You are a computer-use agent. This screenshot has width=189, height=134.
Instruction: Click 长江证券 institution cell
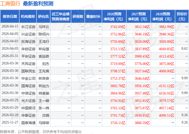pos(28,27)
